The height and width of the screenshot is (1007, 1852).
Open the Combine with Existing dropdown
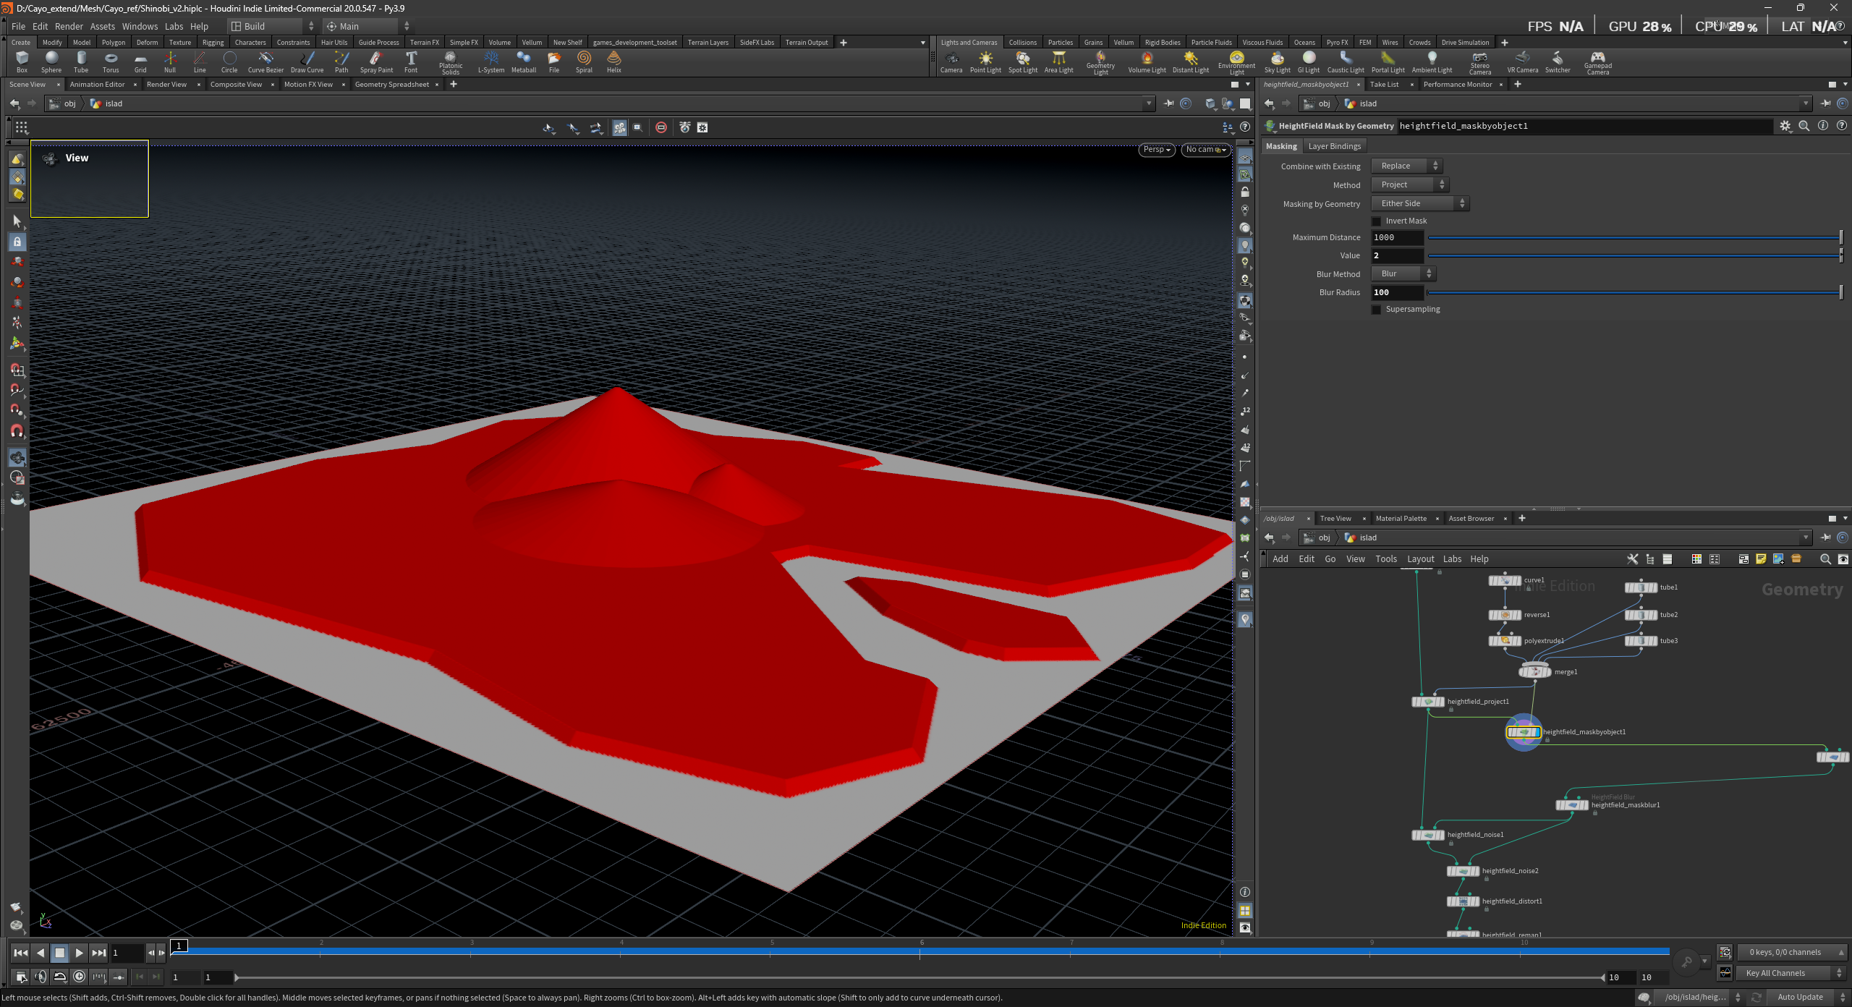[x=1406, y=166]
